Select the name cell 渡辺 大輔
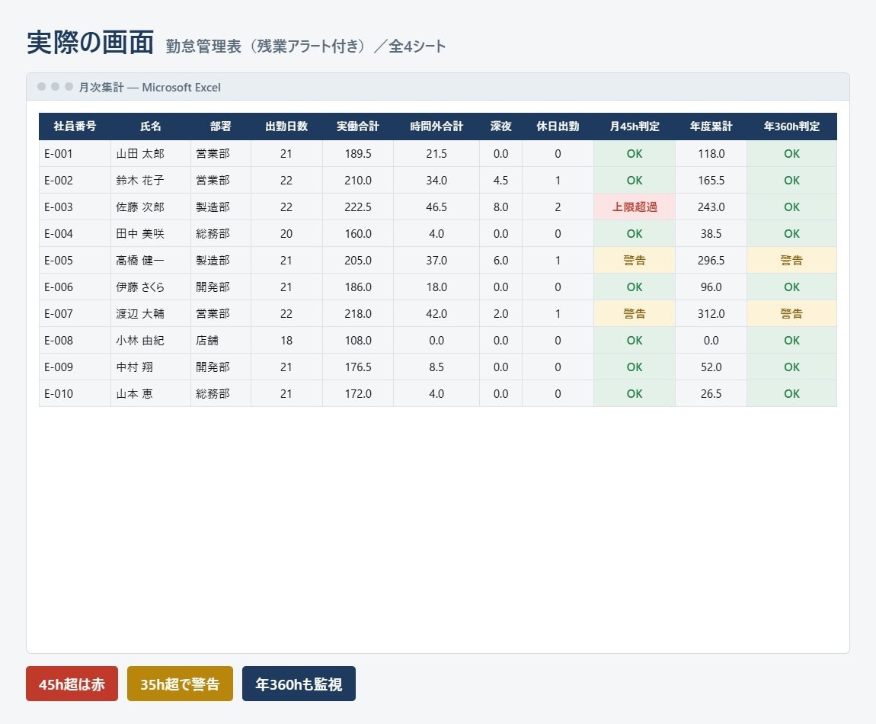 point(151,314)
